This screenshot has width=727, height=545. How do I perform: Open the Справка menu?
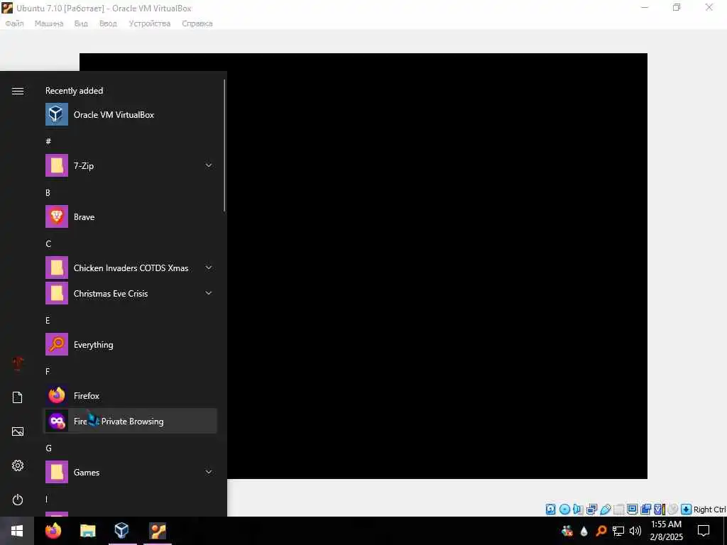pos(197,23)
